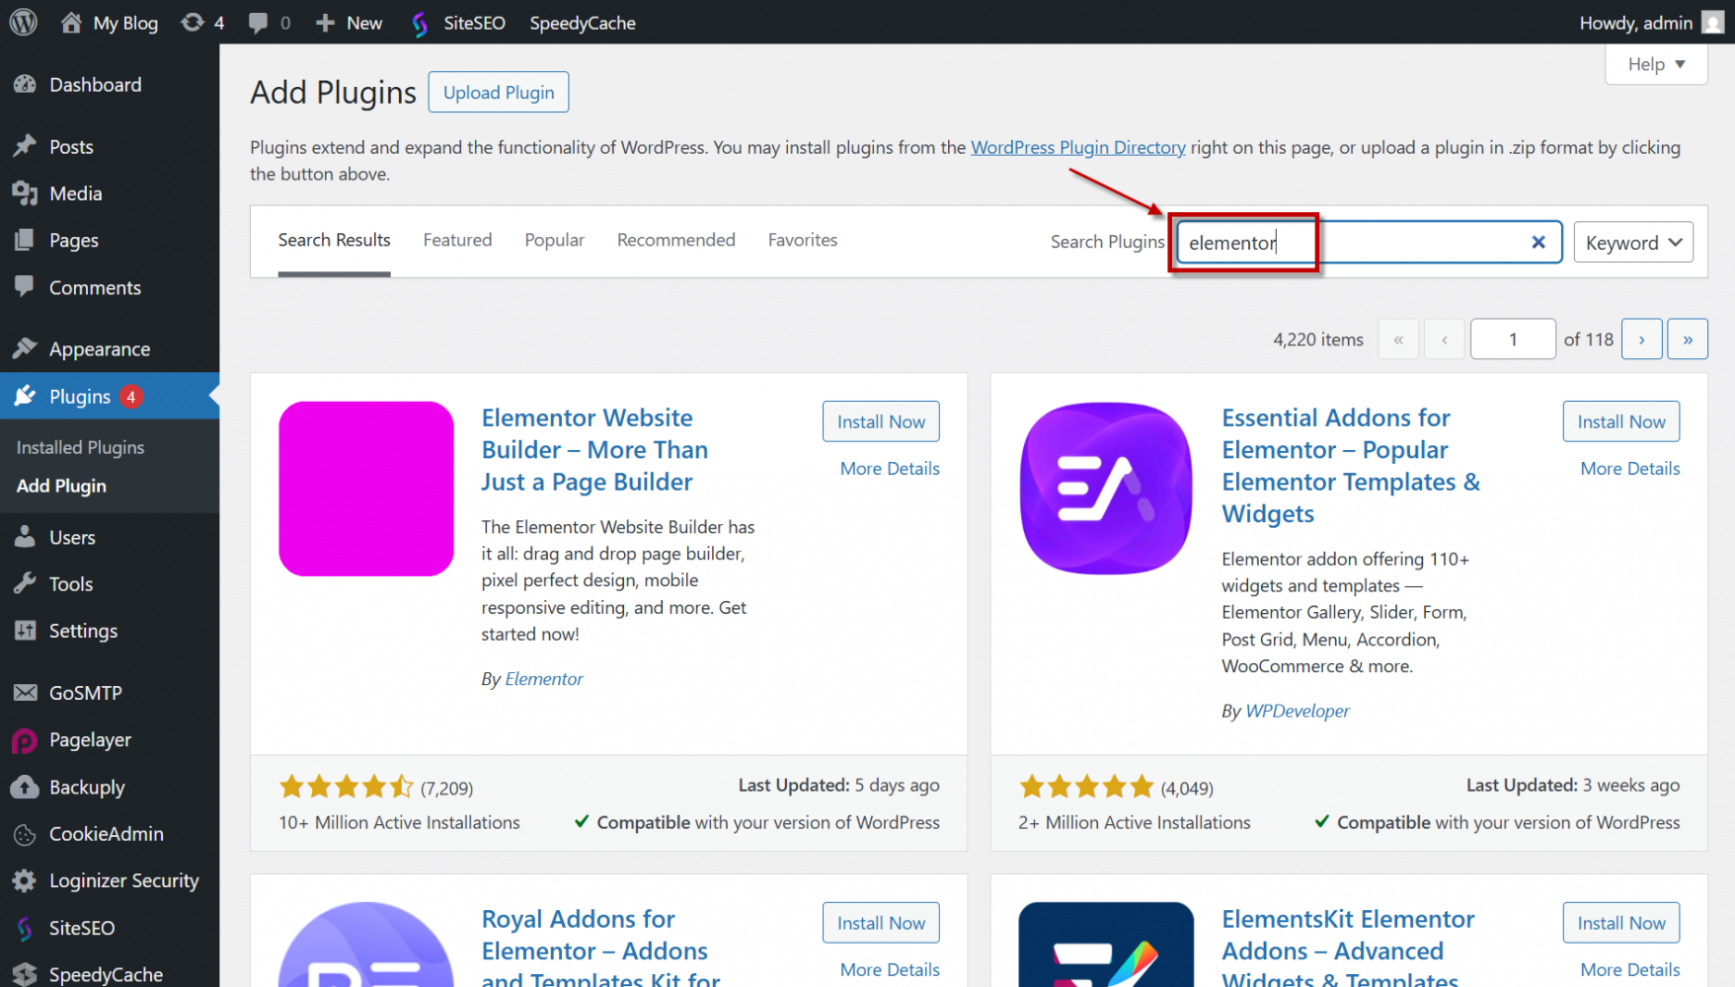Image resolution: width=1735 pixels, height=987 pixels.
Task: Click the Elementor magenta plugin thumbnail
Action: pyautogui.click(x=366, y=489)
